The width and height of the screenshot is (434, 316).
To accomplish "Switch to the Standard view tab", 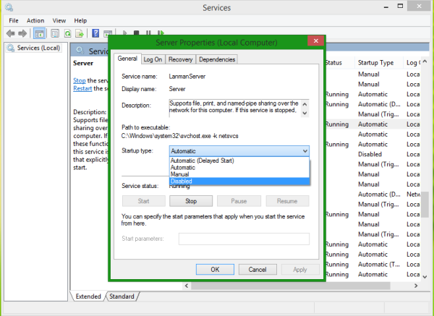I will 122,296.
